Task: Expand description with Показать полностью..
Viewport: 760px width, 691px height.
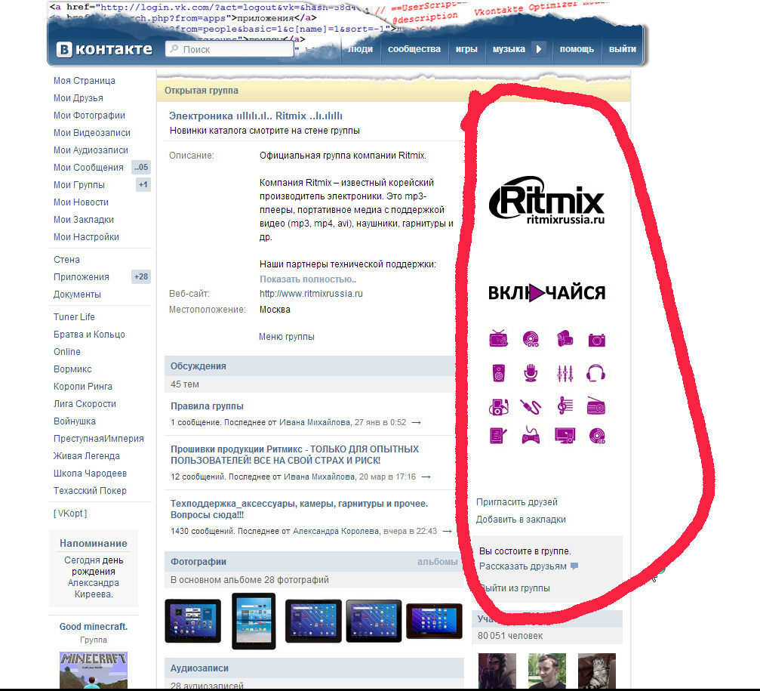Action: pyautogui.click(x=308, y=279)
